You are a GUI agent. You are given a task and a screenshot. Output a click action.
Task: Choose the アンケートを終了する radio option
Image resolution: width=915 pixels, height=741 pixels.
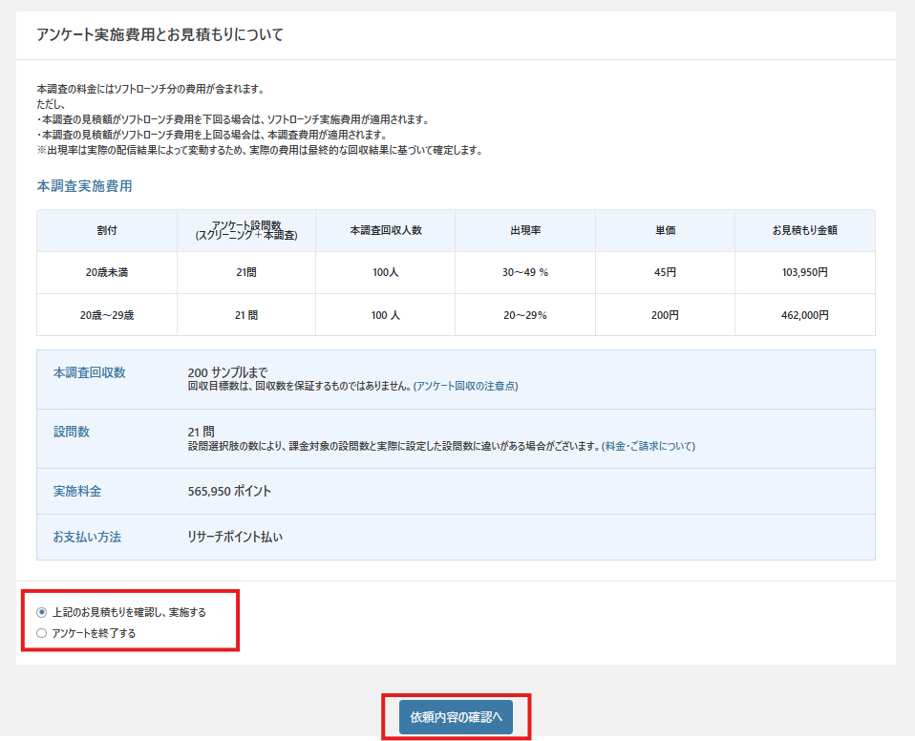tap(41, 632)
